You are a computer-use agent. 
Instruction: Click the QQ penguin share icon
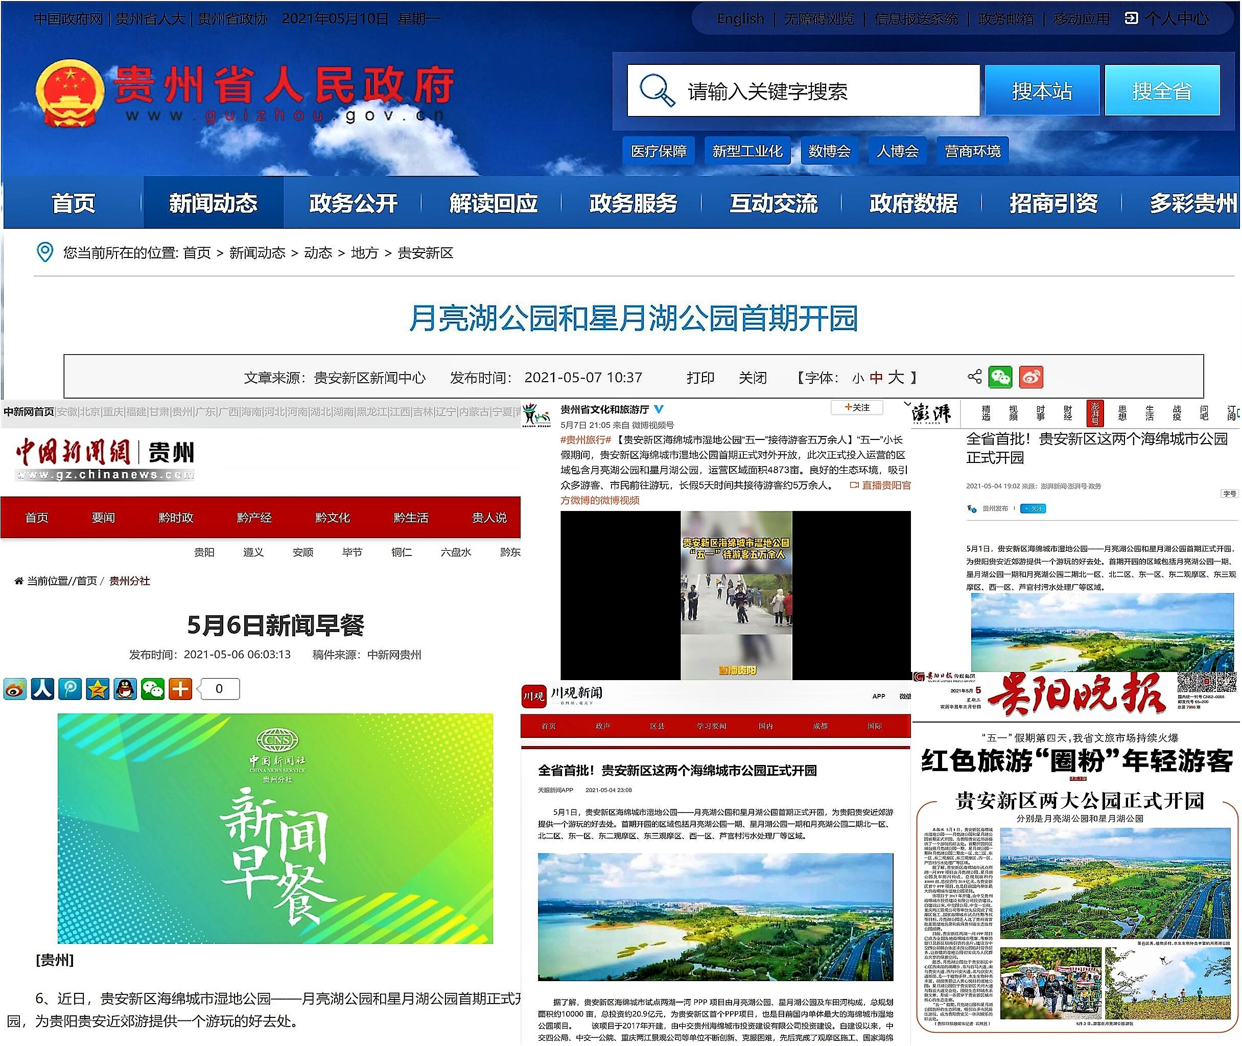coord(125,688)
